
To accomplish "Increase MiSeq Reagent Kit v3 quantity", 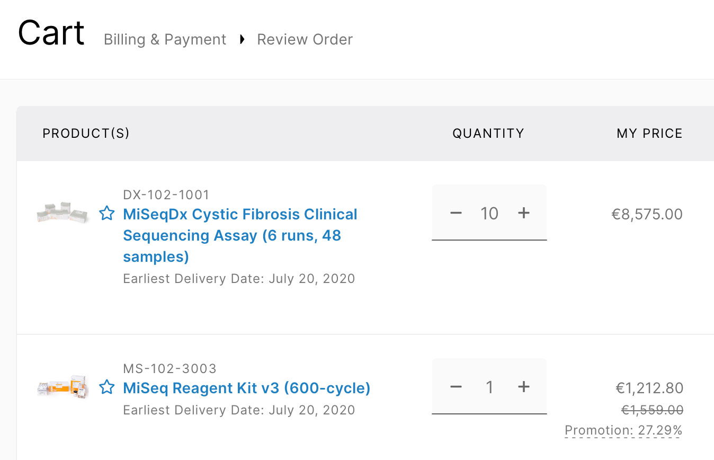I will (523, 387).
